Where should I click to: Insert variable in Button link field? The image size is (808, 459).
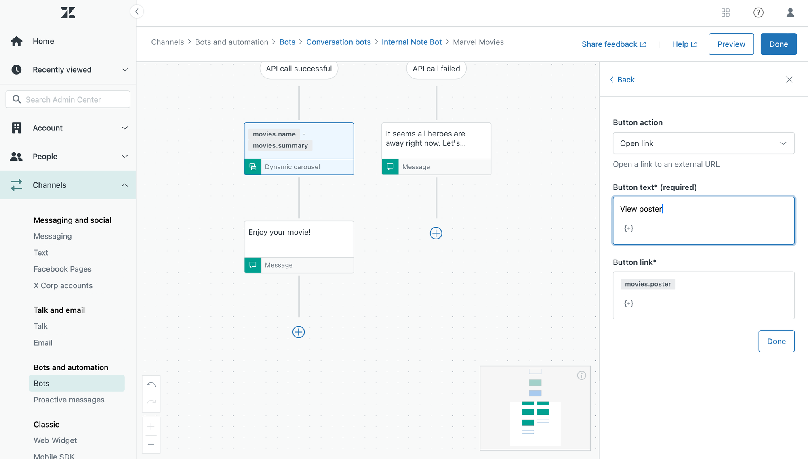pyautogui.click(x=629, y=304)
